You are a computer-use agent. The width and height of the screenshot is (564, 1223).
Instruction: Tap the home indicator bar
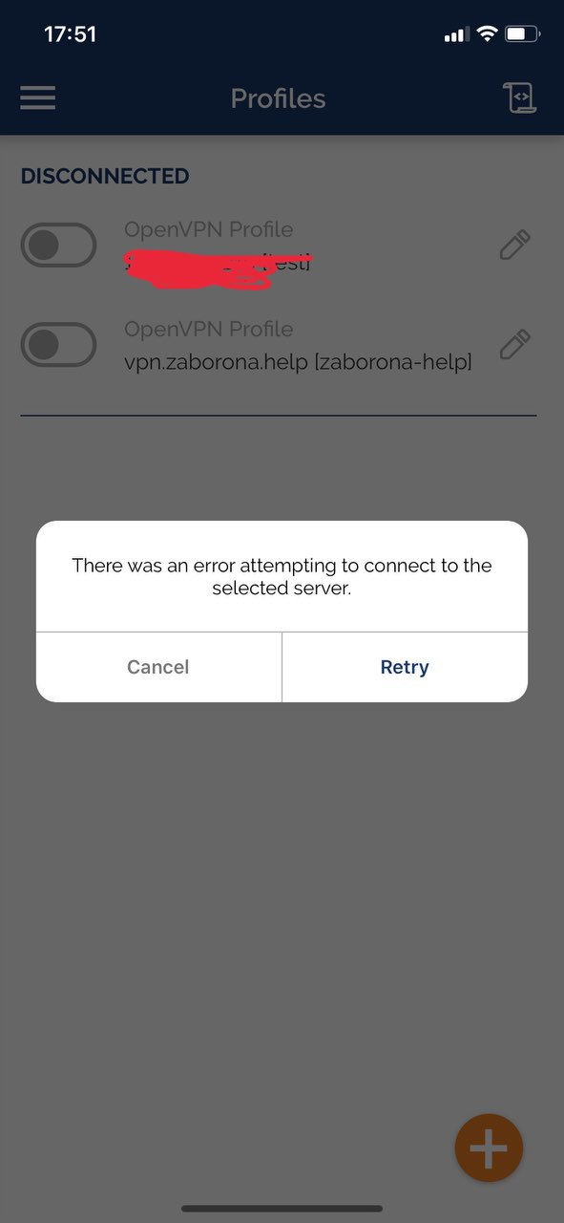pos(282,1209)
